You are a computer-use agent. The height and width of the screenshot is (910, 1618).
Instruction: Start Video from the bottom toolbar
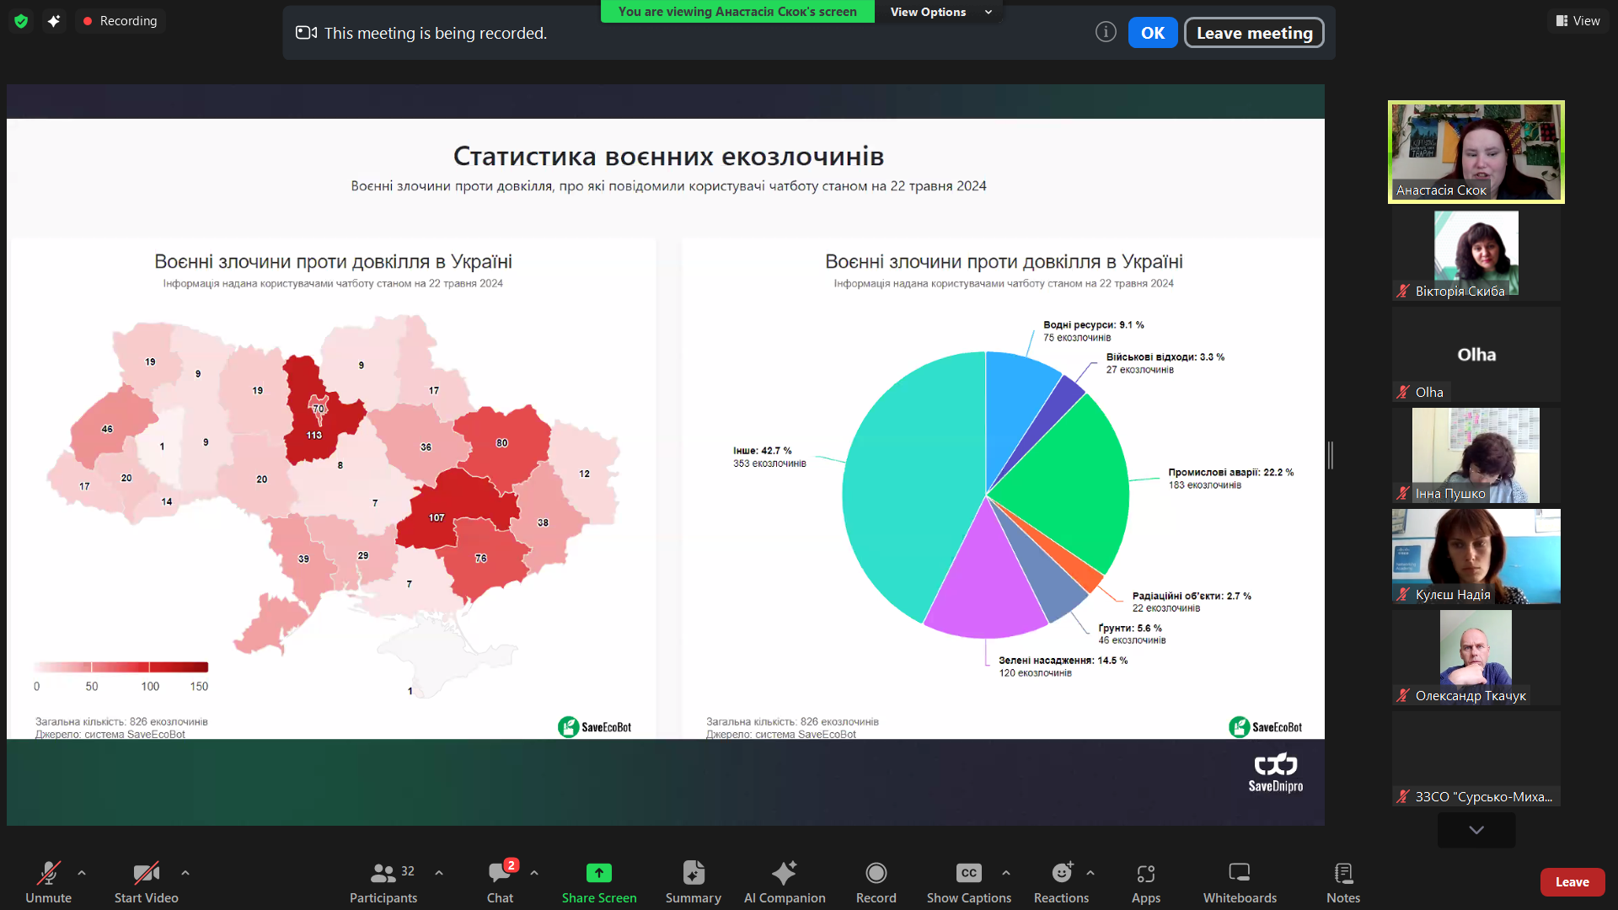coord(146,873)
